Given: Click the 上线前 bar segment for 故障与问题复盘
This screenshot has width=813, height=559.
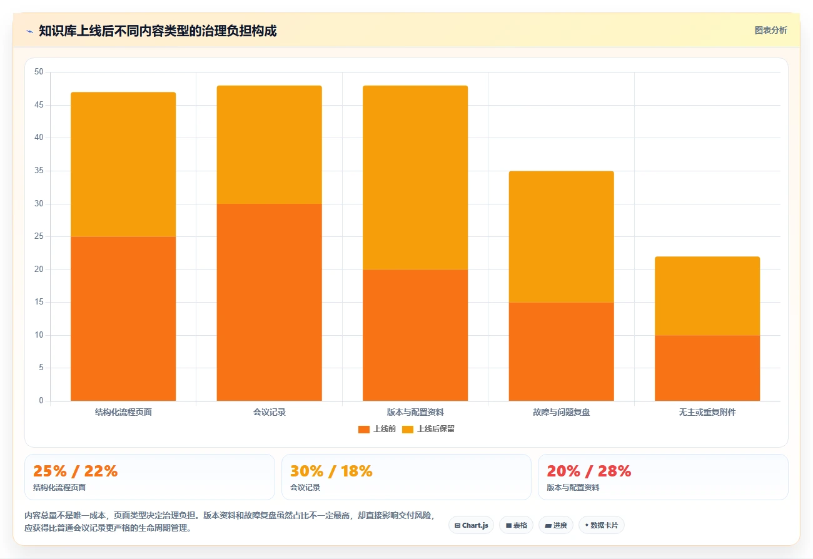Looking at the screenshot, I should [562, 351].
